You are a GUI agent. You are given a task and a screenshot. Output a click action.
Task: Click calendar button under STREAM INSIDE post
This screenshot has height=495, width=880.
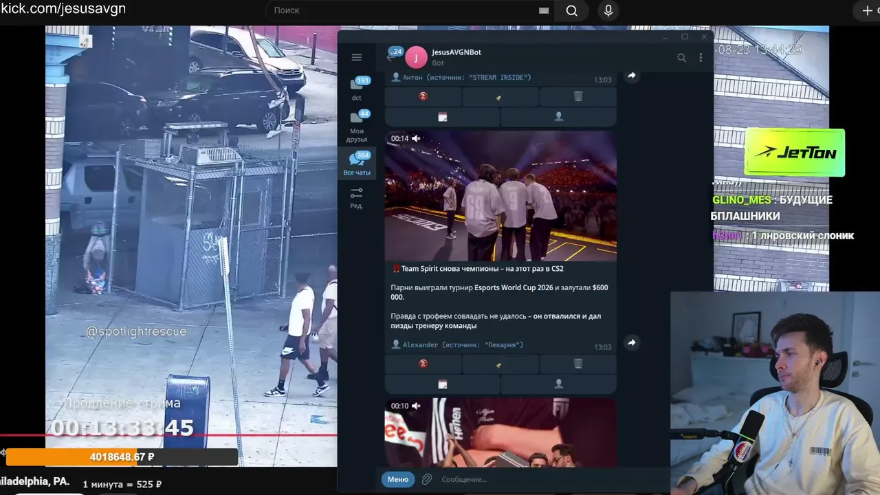pos(442,117)
